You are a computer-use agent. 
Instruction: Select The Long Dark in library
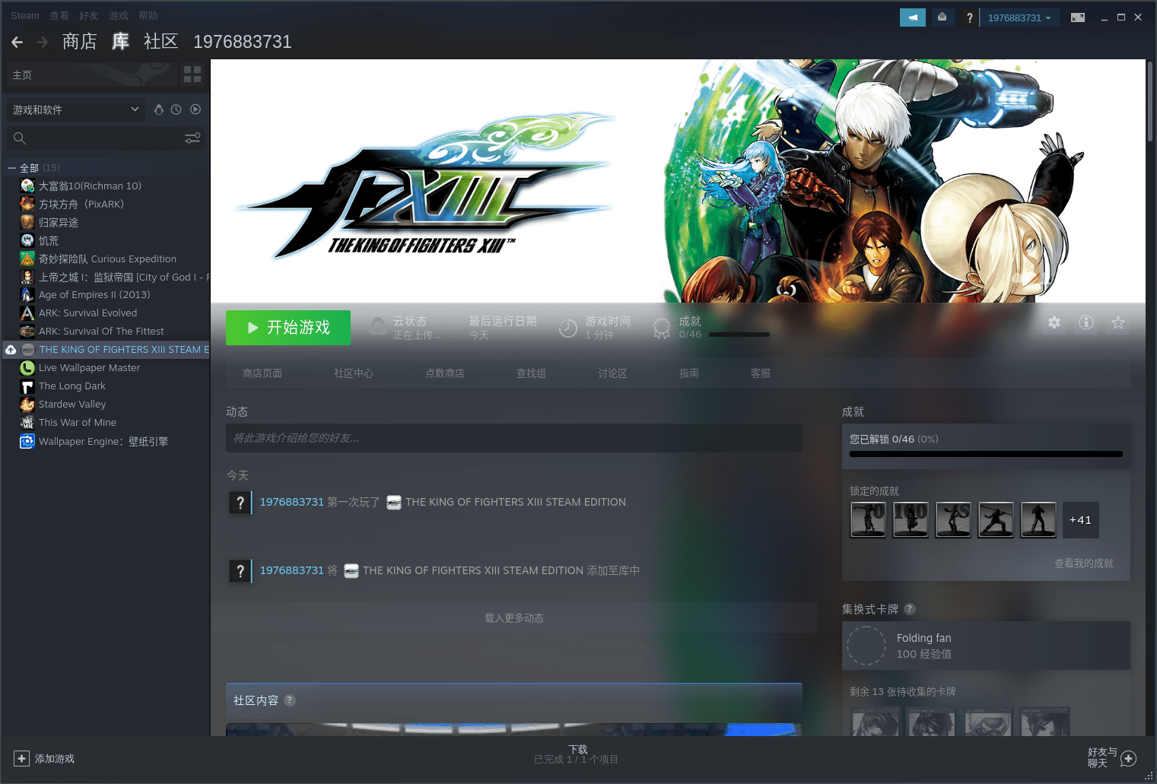(x=72, y=386)
